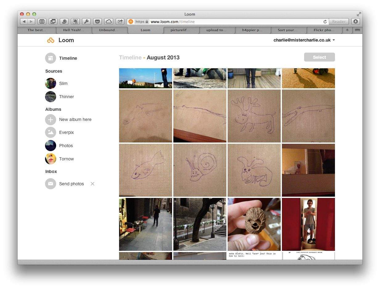Click the Loom logo icon in header
The image size is (380, 289).
[x=51, y=40]
